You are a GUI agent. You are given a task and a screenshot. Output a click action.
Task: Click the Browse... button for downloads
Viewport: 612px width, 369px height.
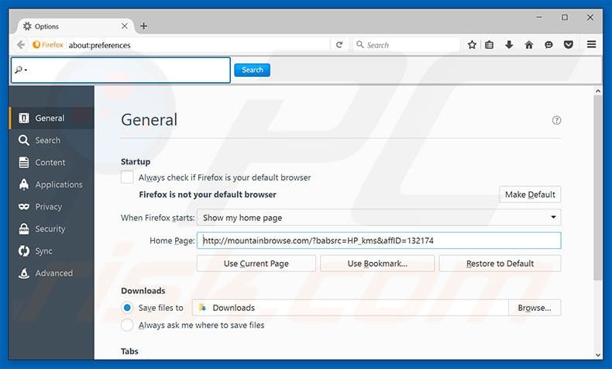click(535, 308)
